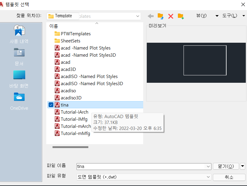Image resolution: width=247 pixels, height=186 pixels.
Task: Click the DWT icon next to Tutorial-mArch
Action: (x=57, y=126)
